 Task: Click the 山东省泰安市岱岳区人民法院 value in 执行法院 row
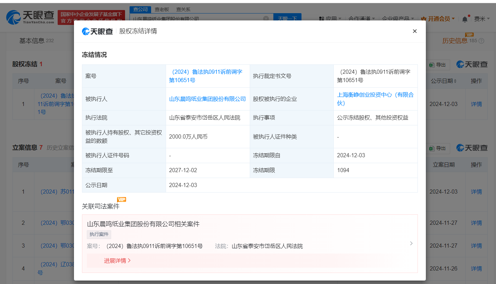205,118
